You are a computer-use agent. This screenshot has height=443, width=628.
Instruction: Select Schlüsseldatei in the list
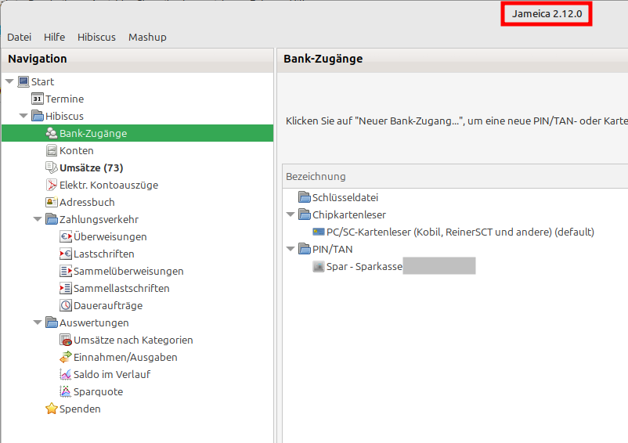coord(345,198)
